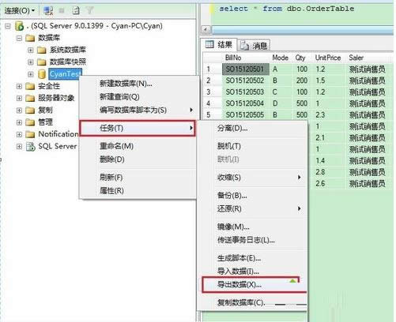Expand the 系统数据库 folder node
396x322 pixels.
coord(31,50)
